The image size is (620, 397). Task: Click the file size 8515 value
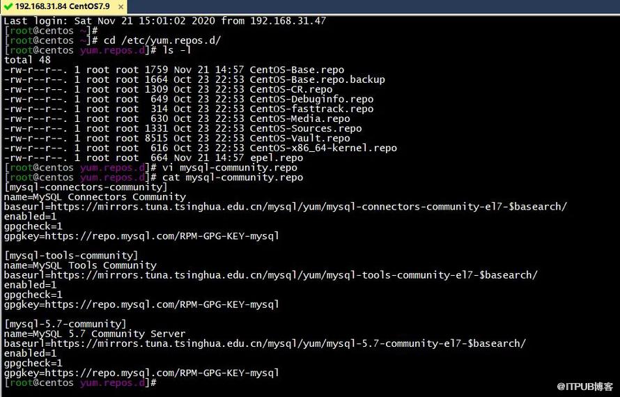coord(156,139)
